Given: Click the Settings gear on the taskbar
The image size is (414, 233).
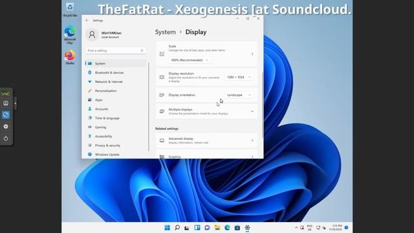Looking at the screenshot, I should pos(247,227).
